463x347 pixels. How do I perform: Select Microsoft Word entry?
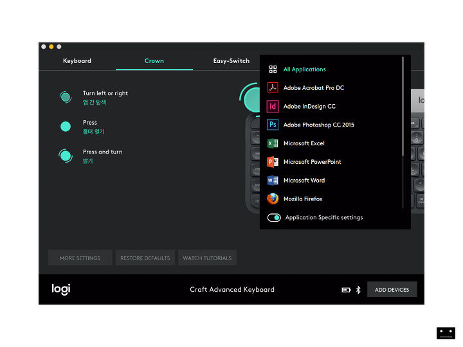(x=304, y=181)
